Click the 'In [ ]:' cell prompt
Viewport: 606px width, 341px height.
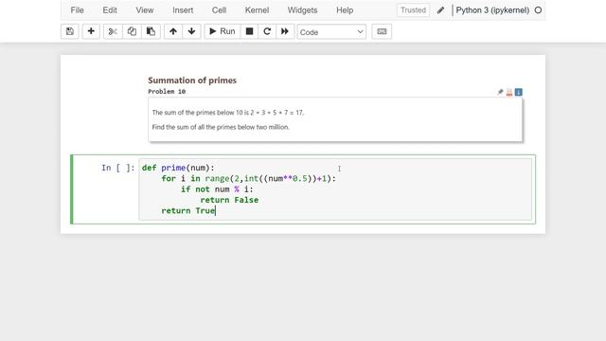tap(117, 168)
